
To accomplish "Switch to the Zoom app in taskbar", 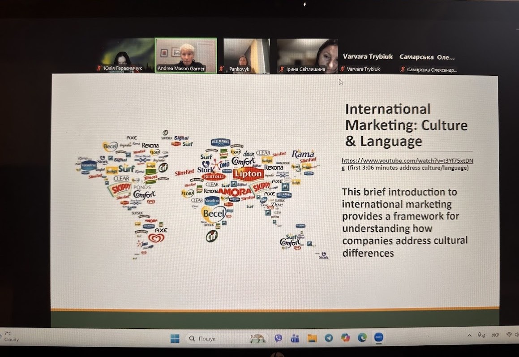I will (378, 337).
